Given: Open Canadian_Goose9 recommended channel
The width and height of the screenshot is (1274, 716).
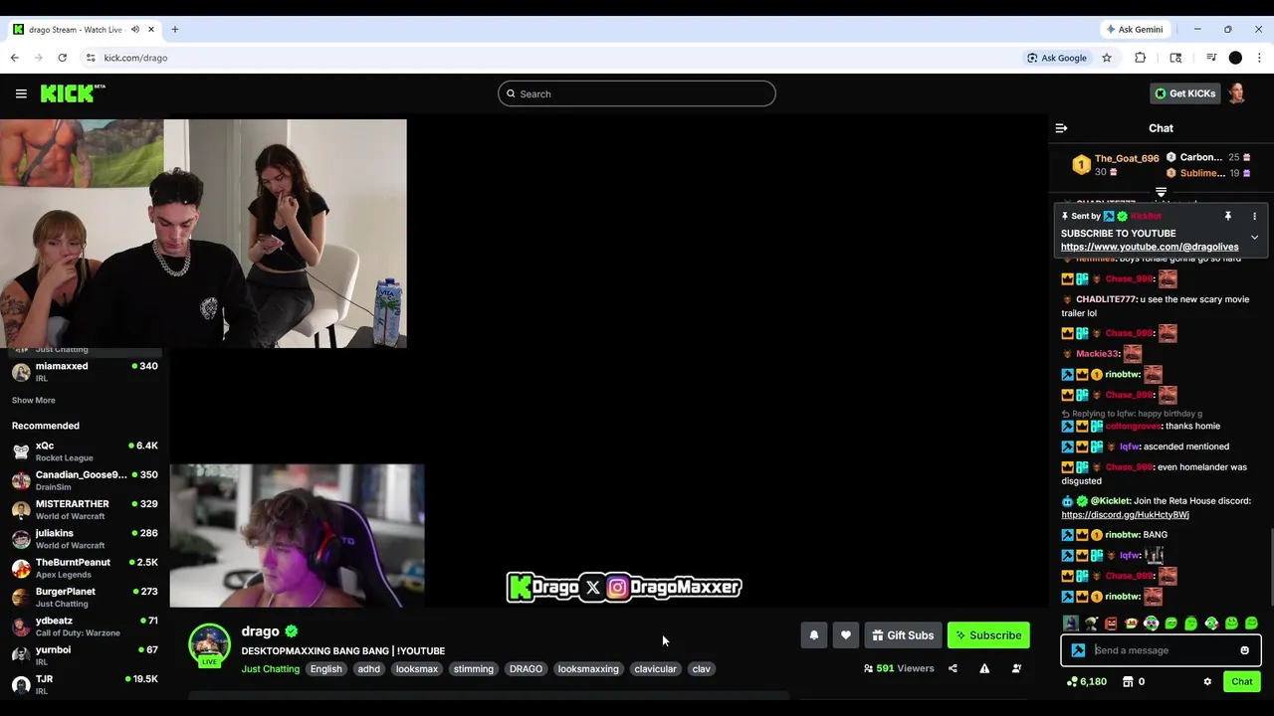Looking at the screenshot, I should point(85,481).
